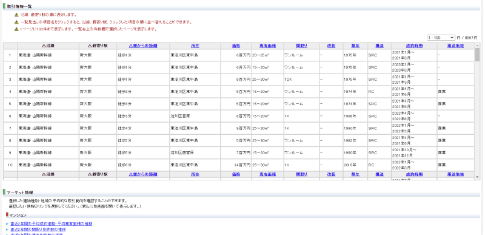Select the 14百万円 price cell
Viewport: 485px width, 235px height.
click(x=236, y=165)
